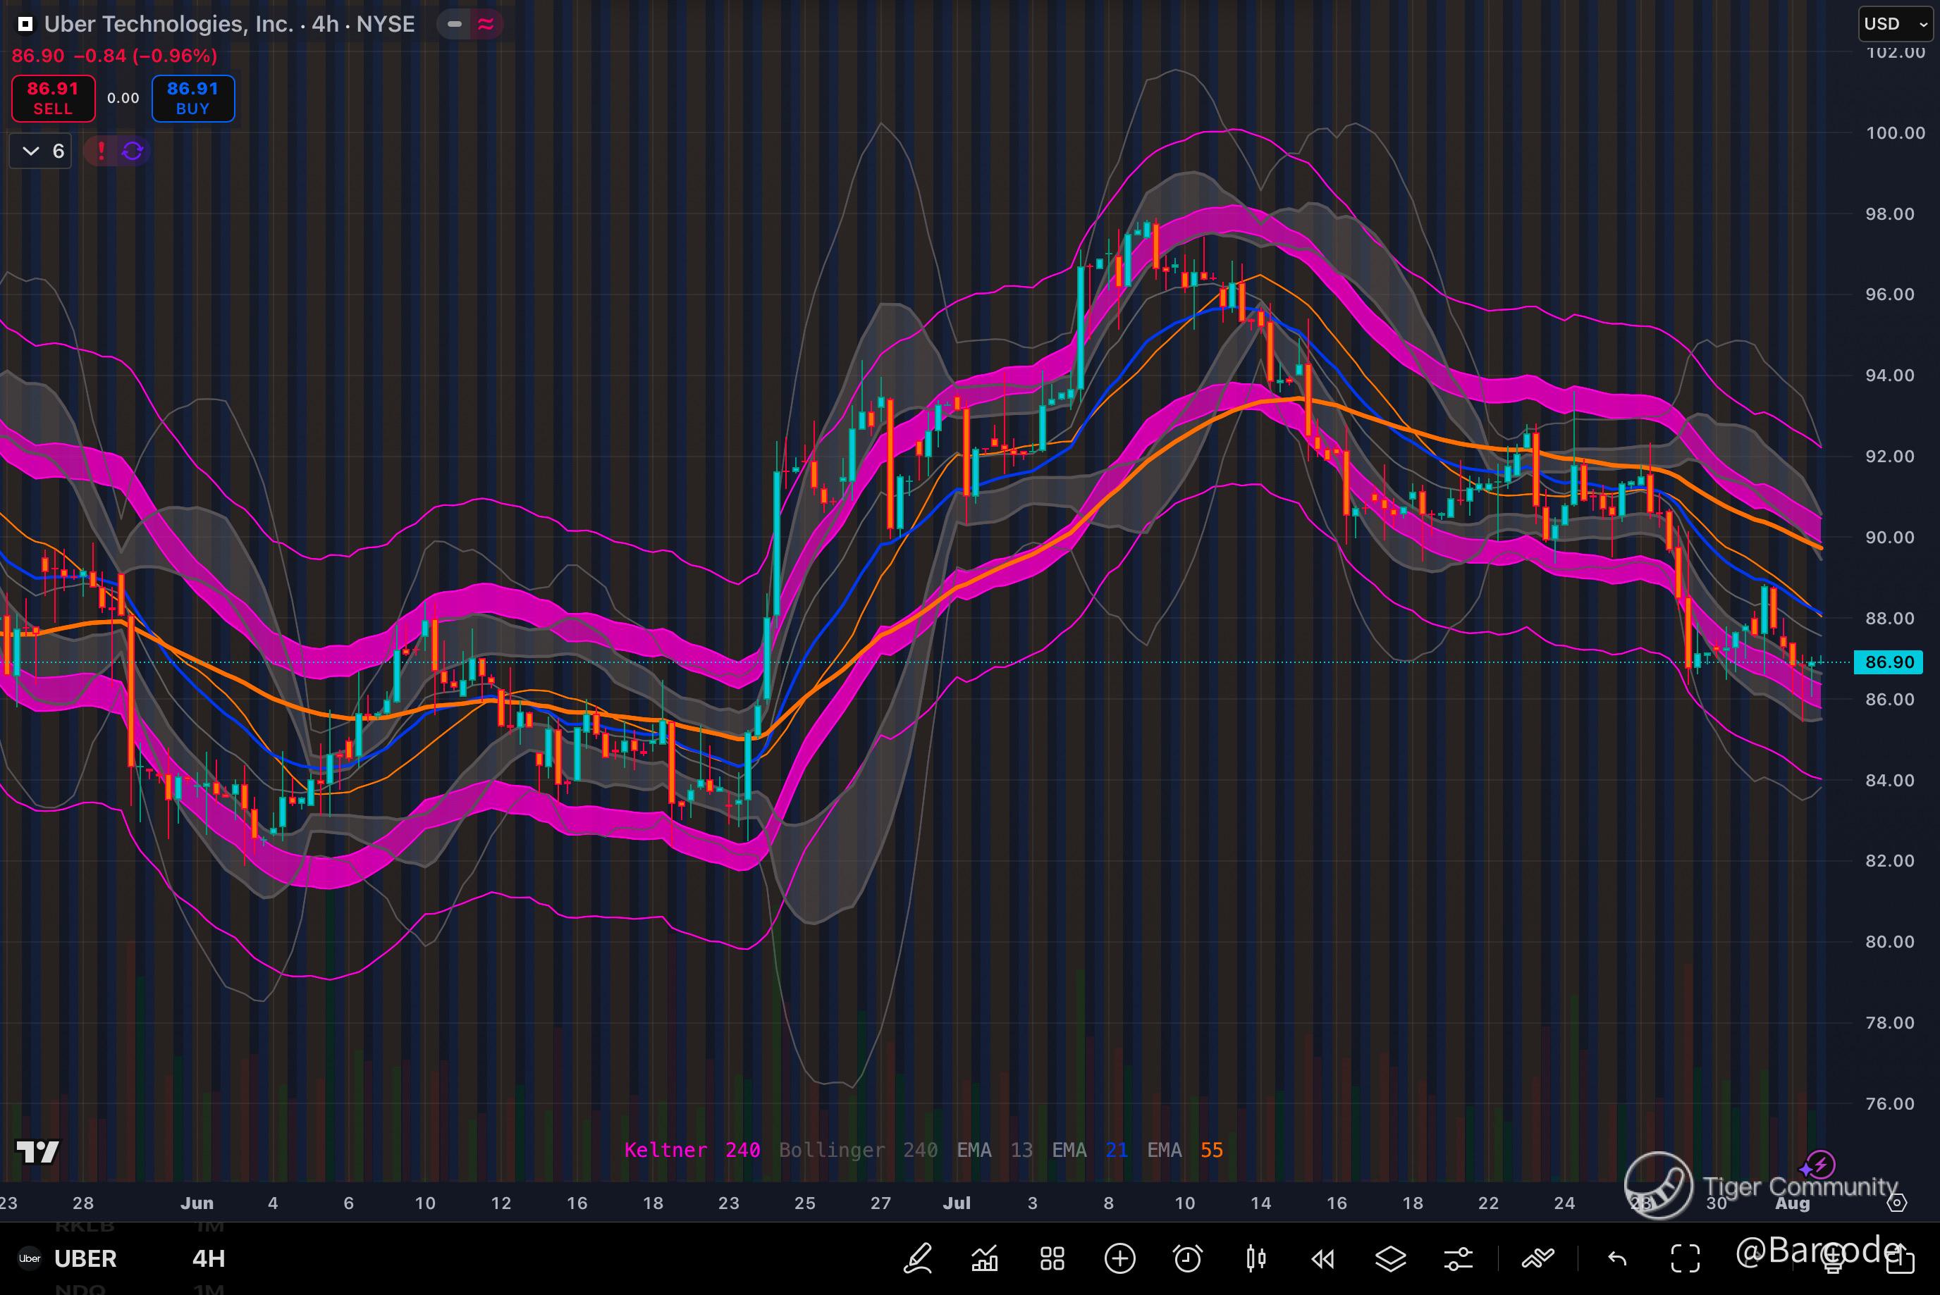Screen dimensions: 1940x1295
Task: Click the SELL 86.91 button
Action: (x=53, y=98)
